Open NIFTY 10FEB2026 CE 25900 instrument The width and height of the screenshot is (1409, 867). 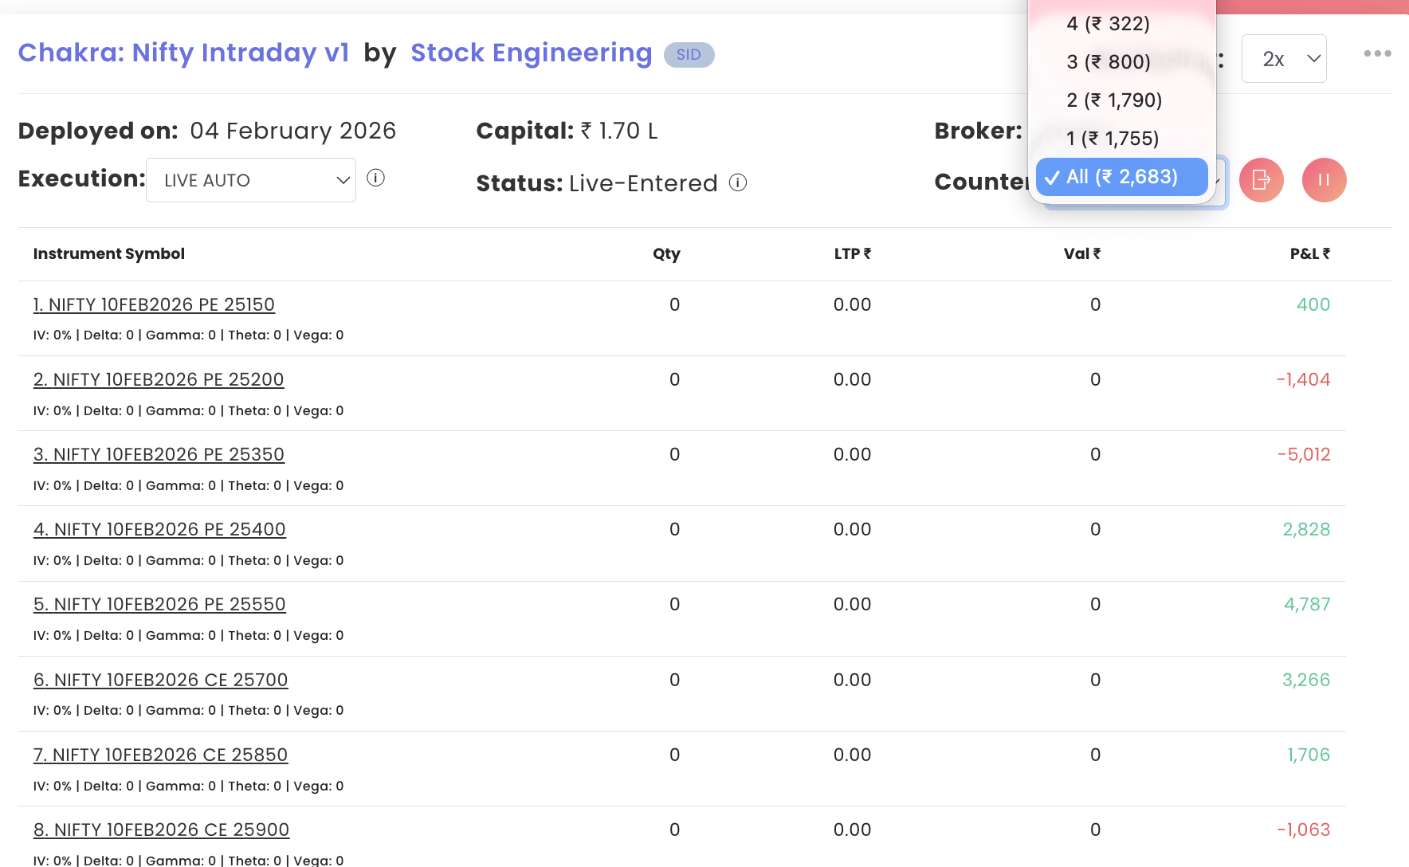click(x=161, y=830)
